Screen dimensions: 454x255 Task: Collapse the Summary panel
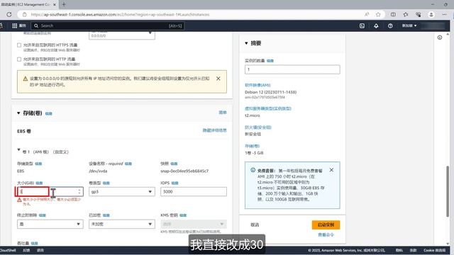pos(246,43)
